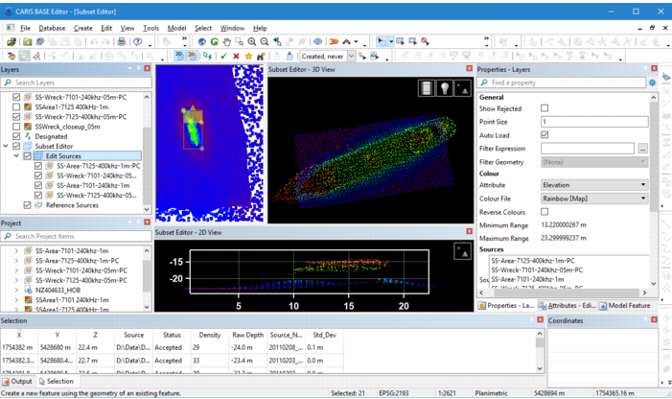Click the Print icon in the toolbar

coord(121,42)
